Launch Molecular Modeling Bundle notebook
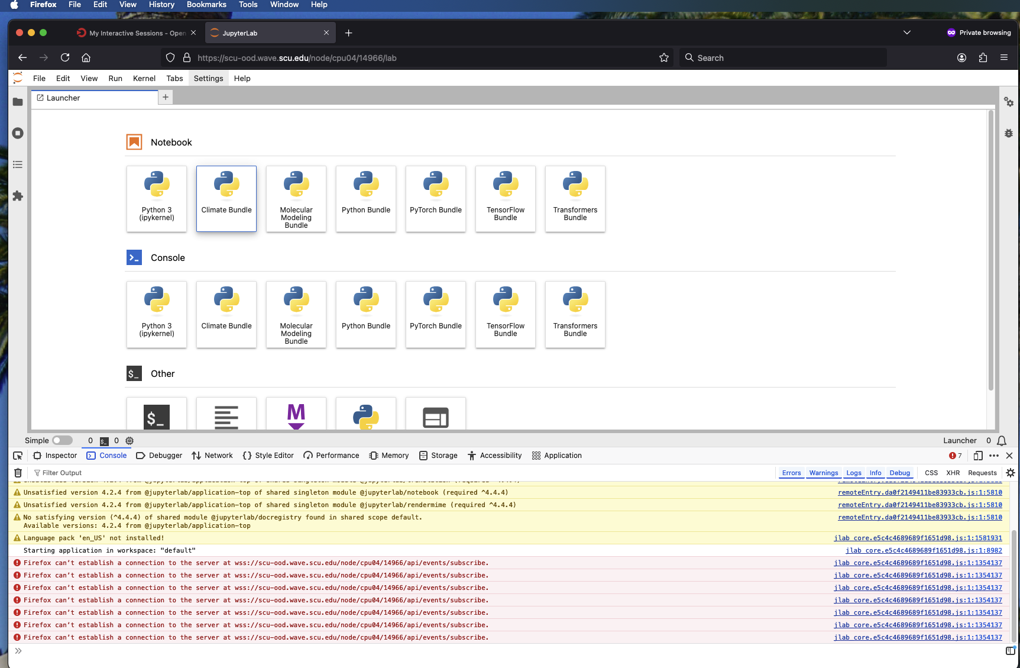The height and width of the screenshot is (668, 1020). click(296, 199)
